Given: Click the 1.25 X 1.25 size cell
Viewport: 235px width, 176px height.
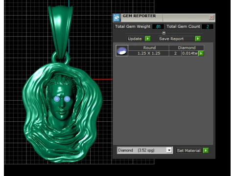Looking at the screenshot, I should coord(149,53).
